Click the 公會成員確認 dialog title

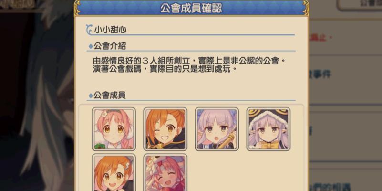pos(191,8)
